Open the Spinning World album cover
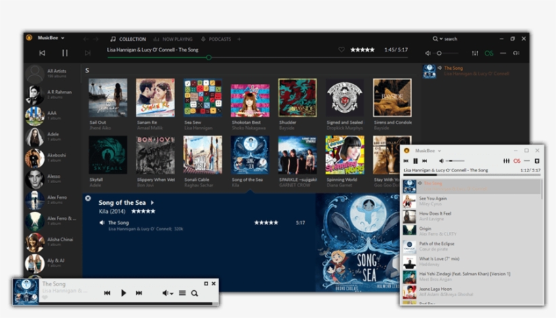This screenshot has width=556, height=318. click(x=344, y=155)
